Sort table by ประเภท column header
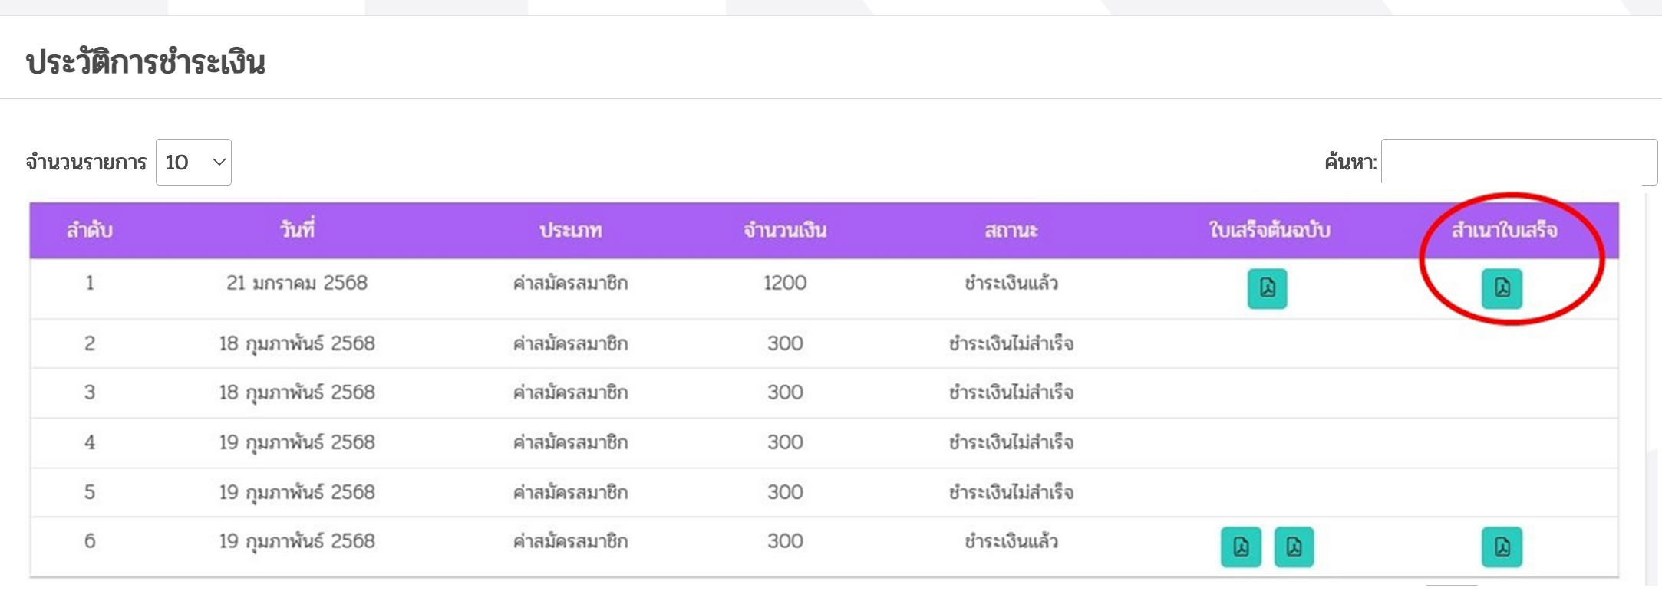 pyautogui.click(x=570, y=230)
